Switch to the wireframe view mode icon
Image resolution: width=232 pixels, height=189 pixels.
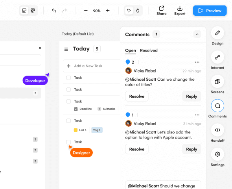[x=33, y=11]
